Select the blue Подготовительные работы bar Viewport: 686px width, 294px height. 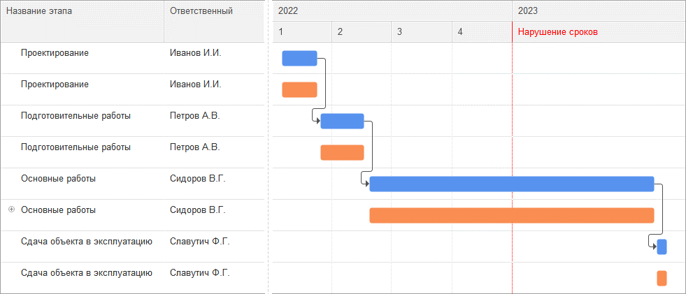click(x=342, y=121)
